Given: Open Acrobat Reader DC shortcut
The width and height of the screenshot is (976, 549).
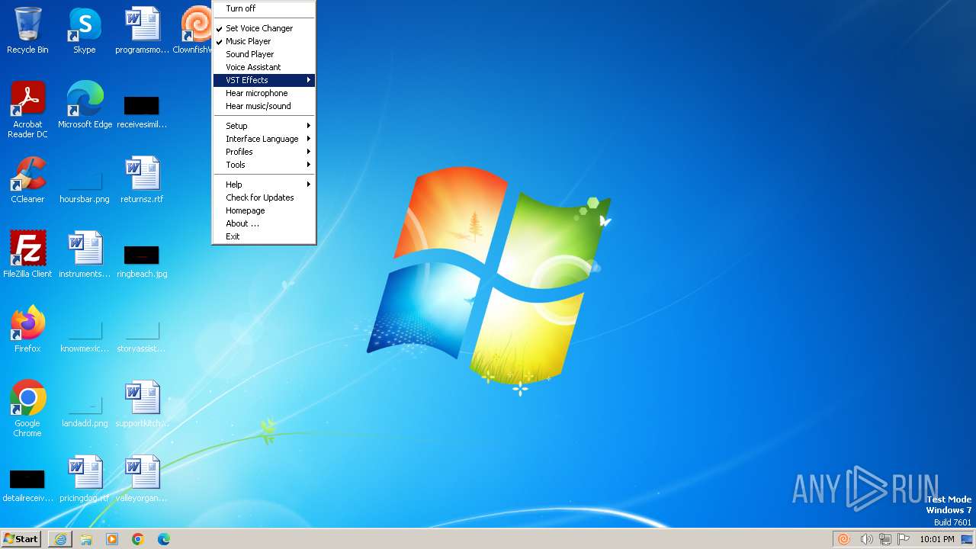Looking at the screenshot, I should tap(27, 110).
